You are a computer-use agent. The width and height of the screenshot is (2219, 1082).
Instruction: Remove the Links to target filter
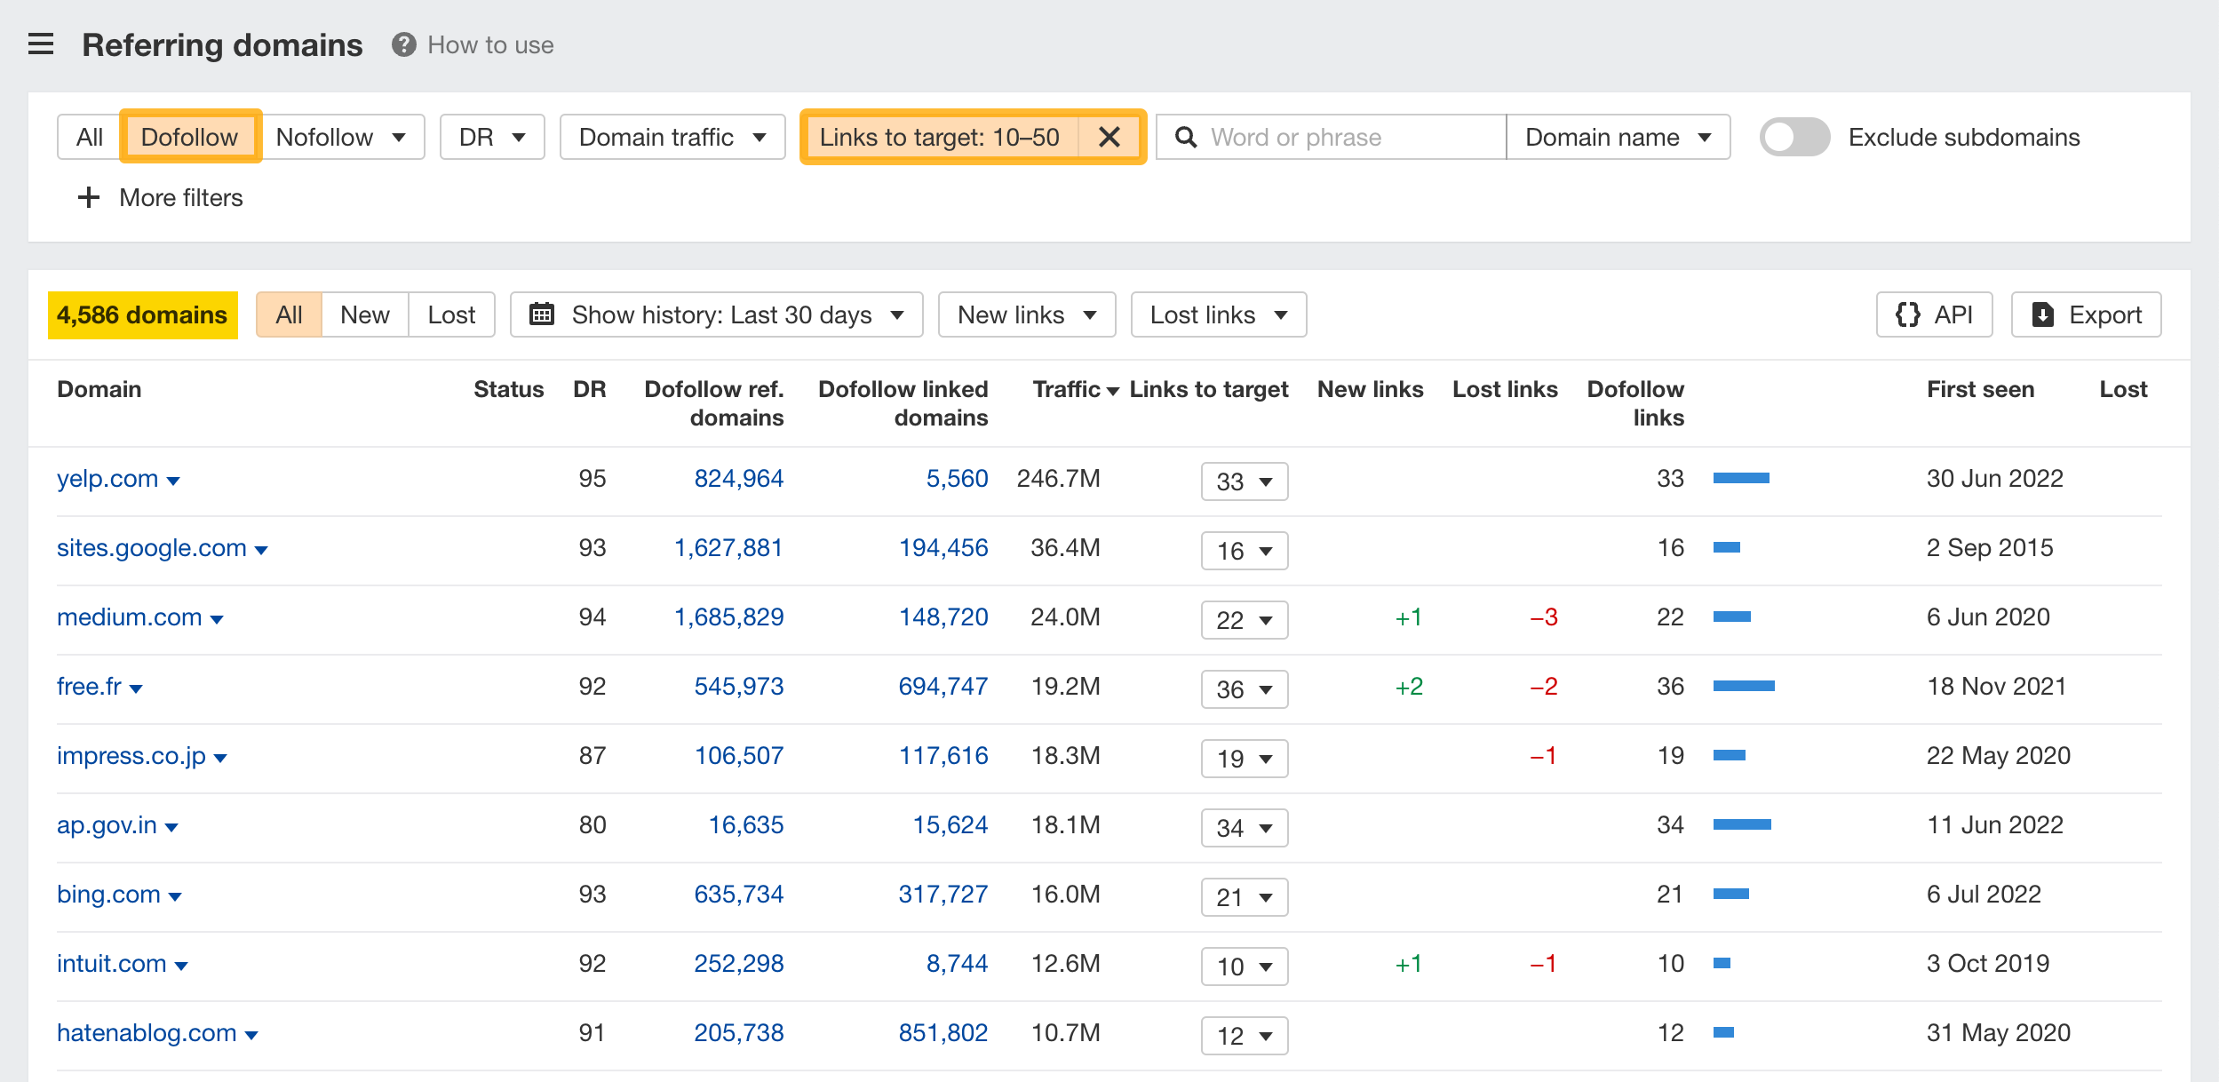[x=1109, y=137]
